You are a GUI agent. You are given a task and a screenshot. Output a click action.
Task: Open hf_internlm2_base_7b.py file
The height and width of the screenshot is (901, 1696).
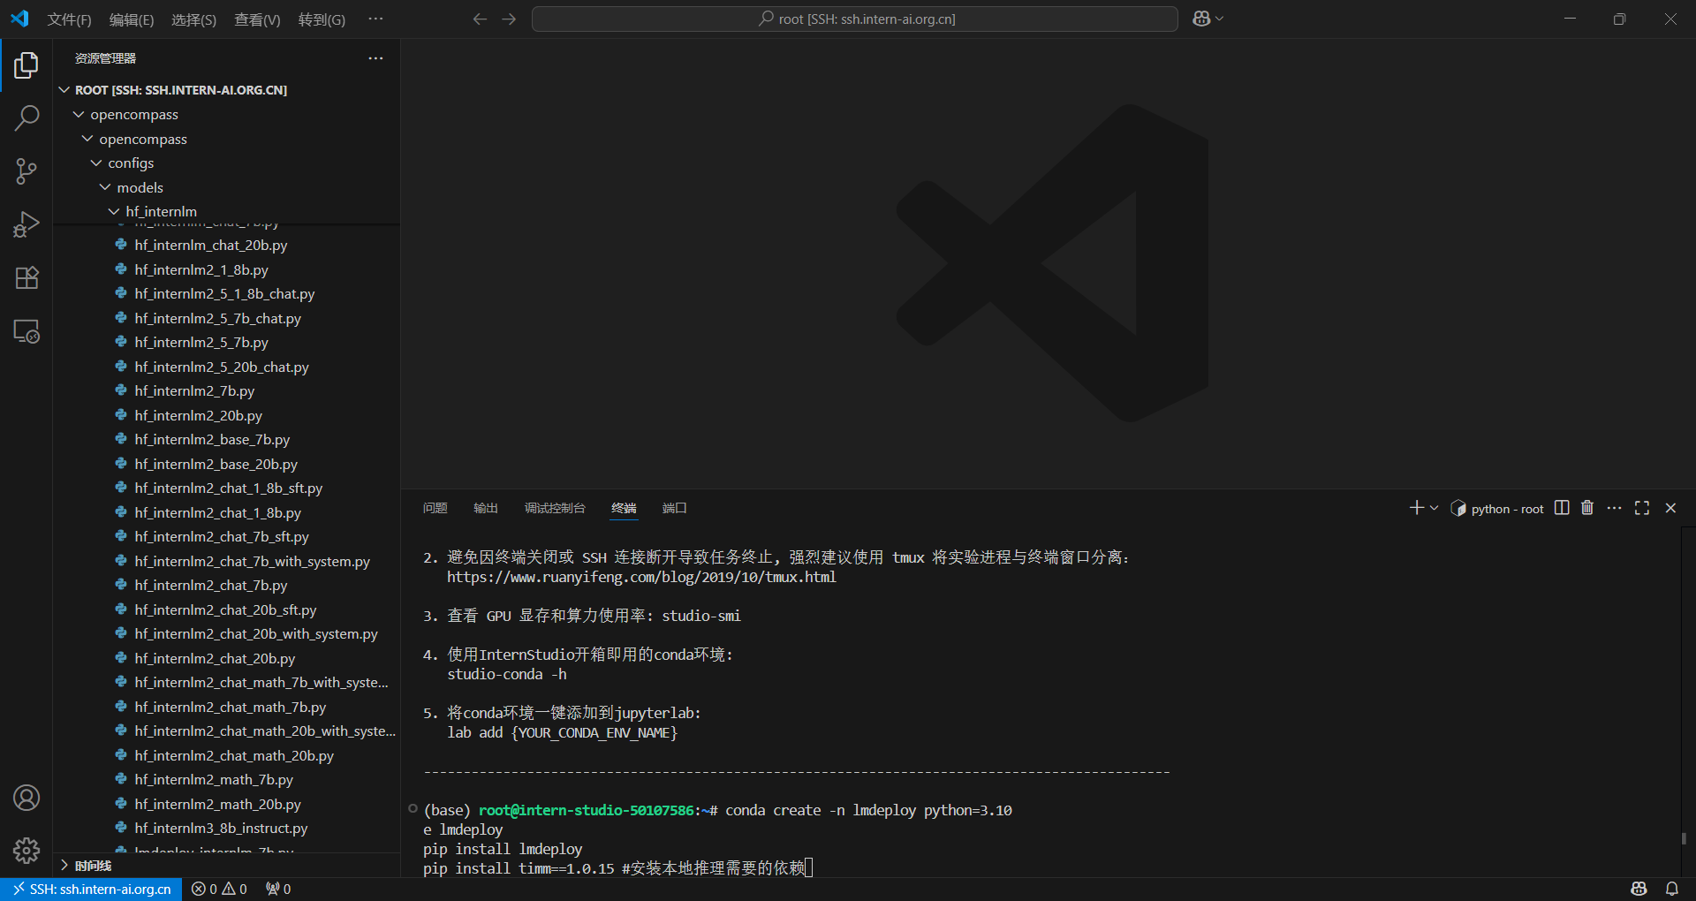(x=212, y=440)
